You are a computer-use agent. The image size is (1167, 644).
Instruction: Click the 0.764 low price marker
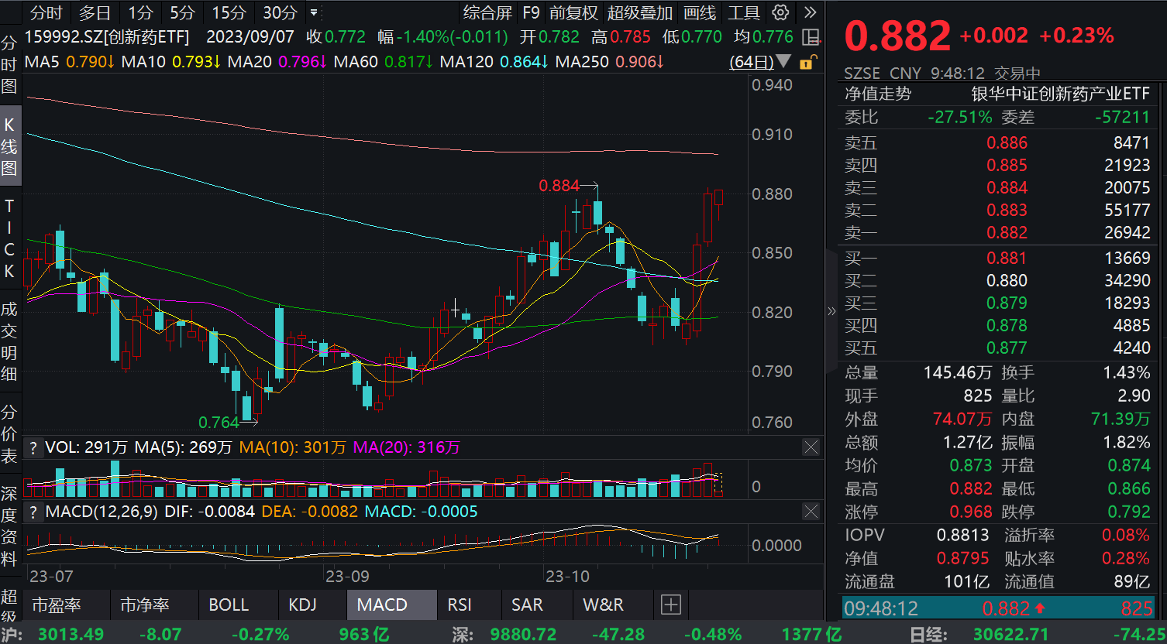point(219,423)
